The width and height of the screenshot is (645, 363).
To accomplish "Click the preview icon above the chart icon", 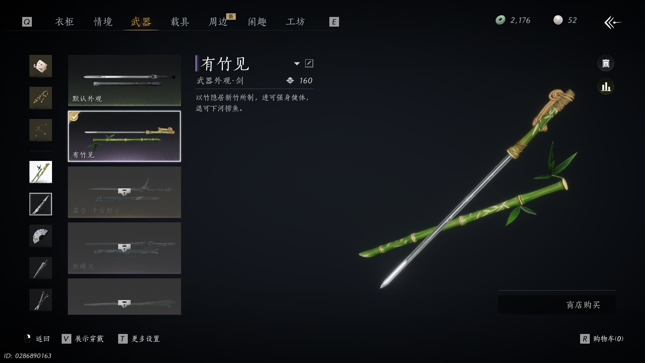I will coord(605,63).
